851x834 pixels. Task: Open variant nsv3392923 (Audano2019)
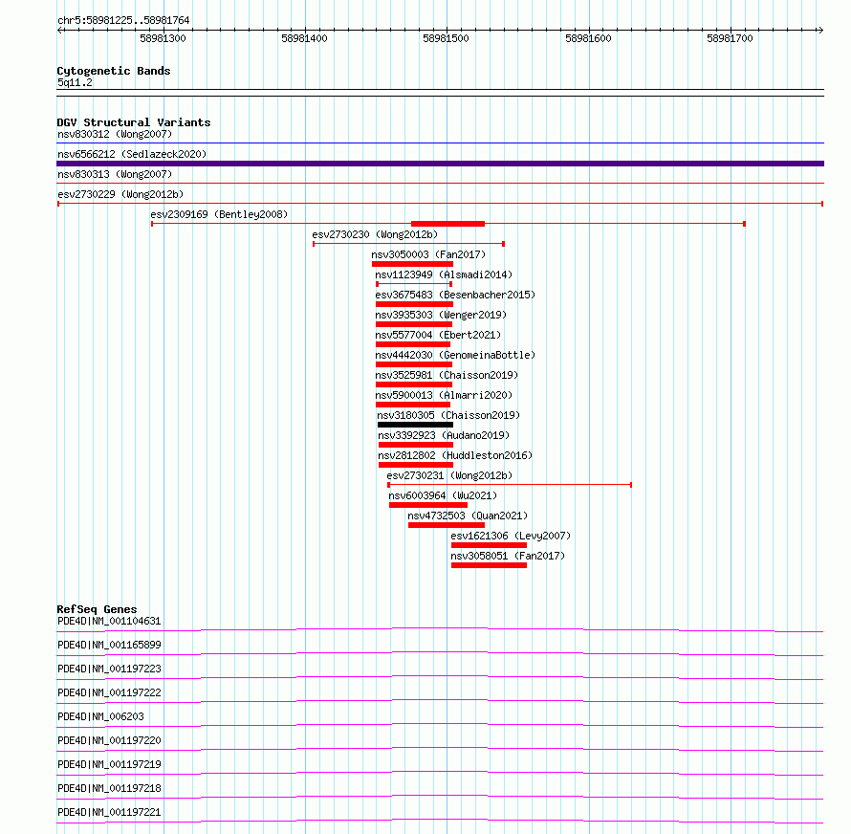[444, 435]
